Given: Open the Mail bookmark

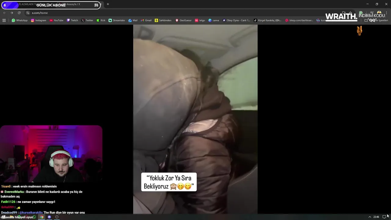Looking at the screenshot, I should 133,20.
